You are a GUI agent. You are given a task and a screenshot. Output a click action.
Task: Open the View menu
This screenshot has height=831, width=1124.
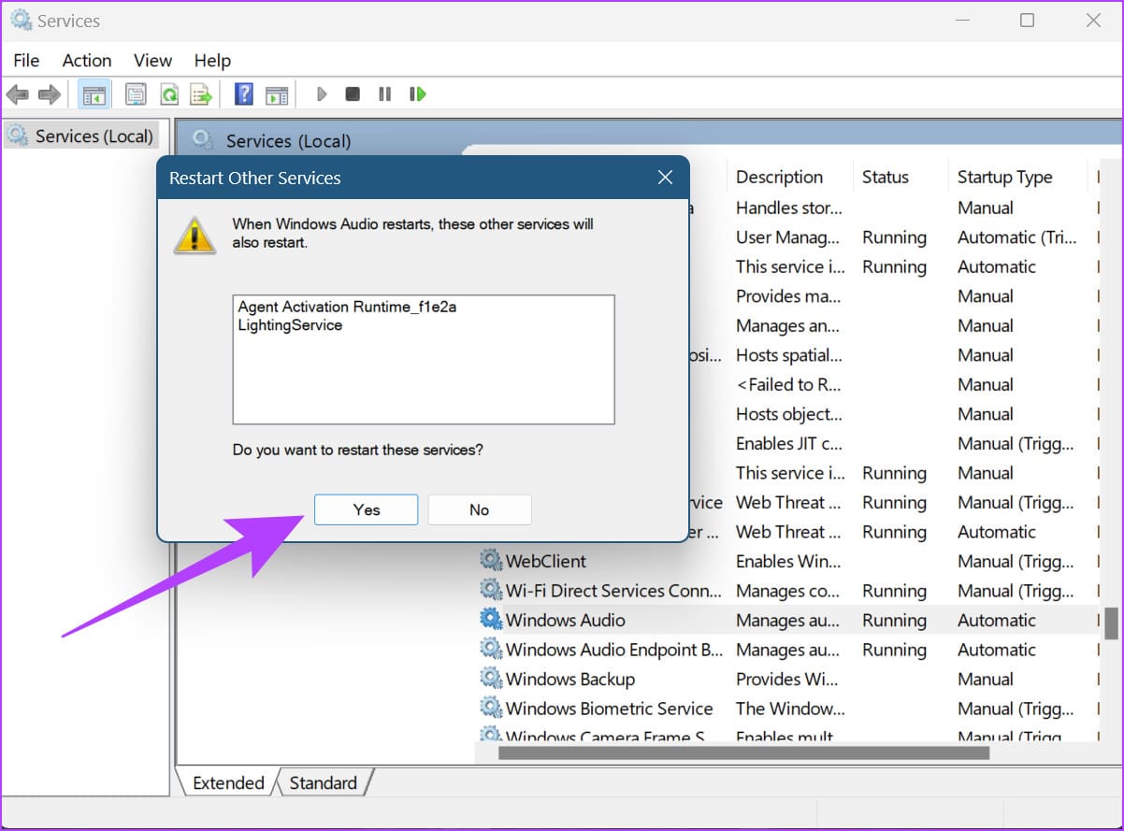(x=152, y=61)
